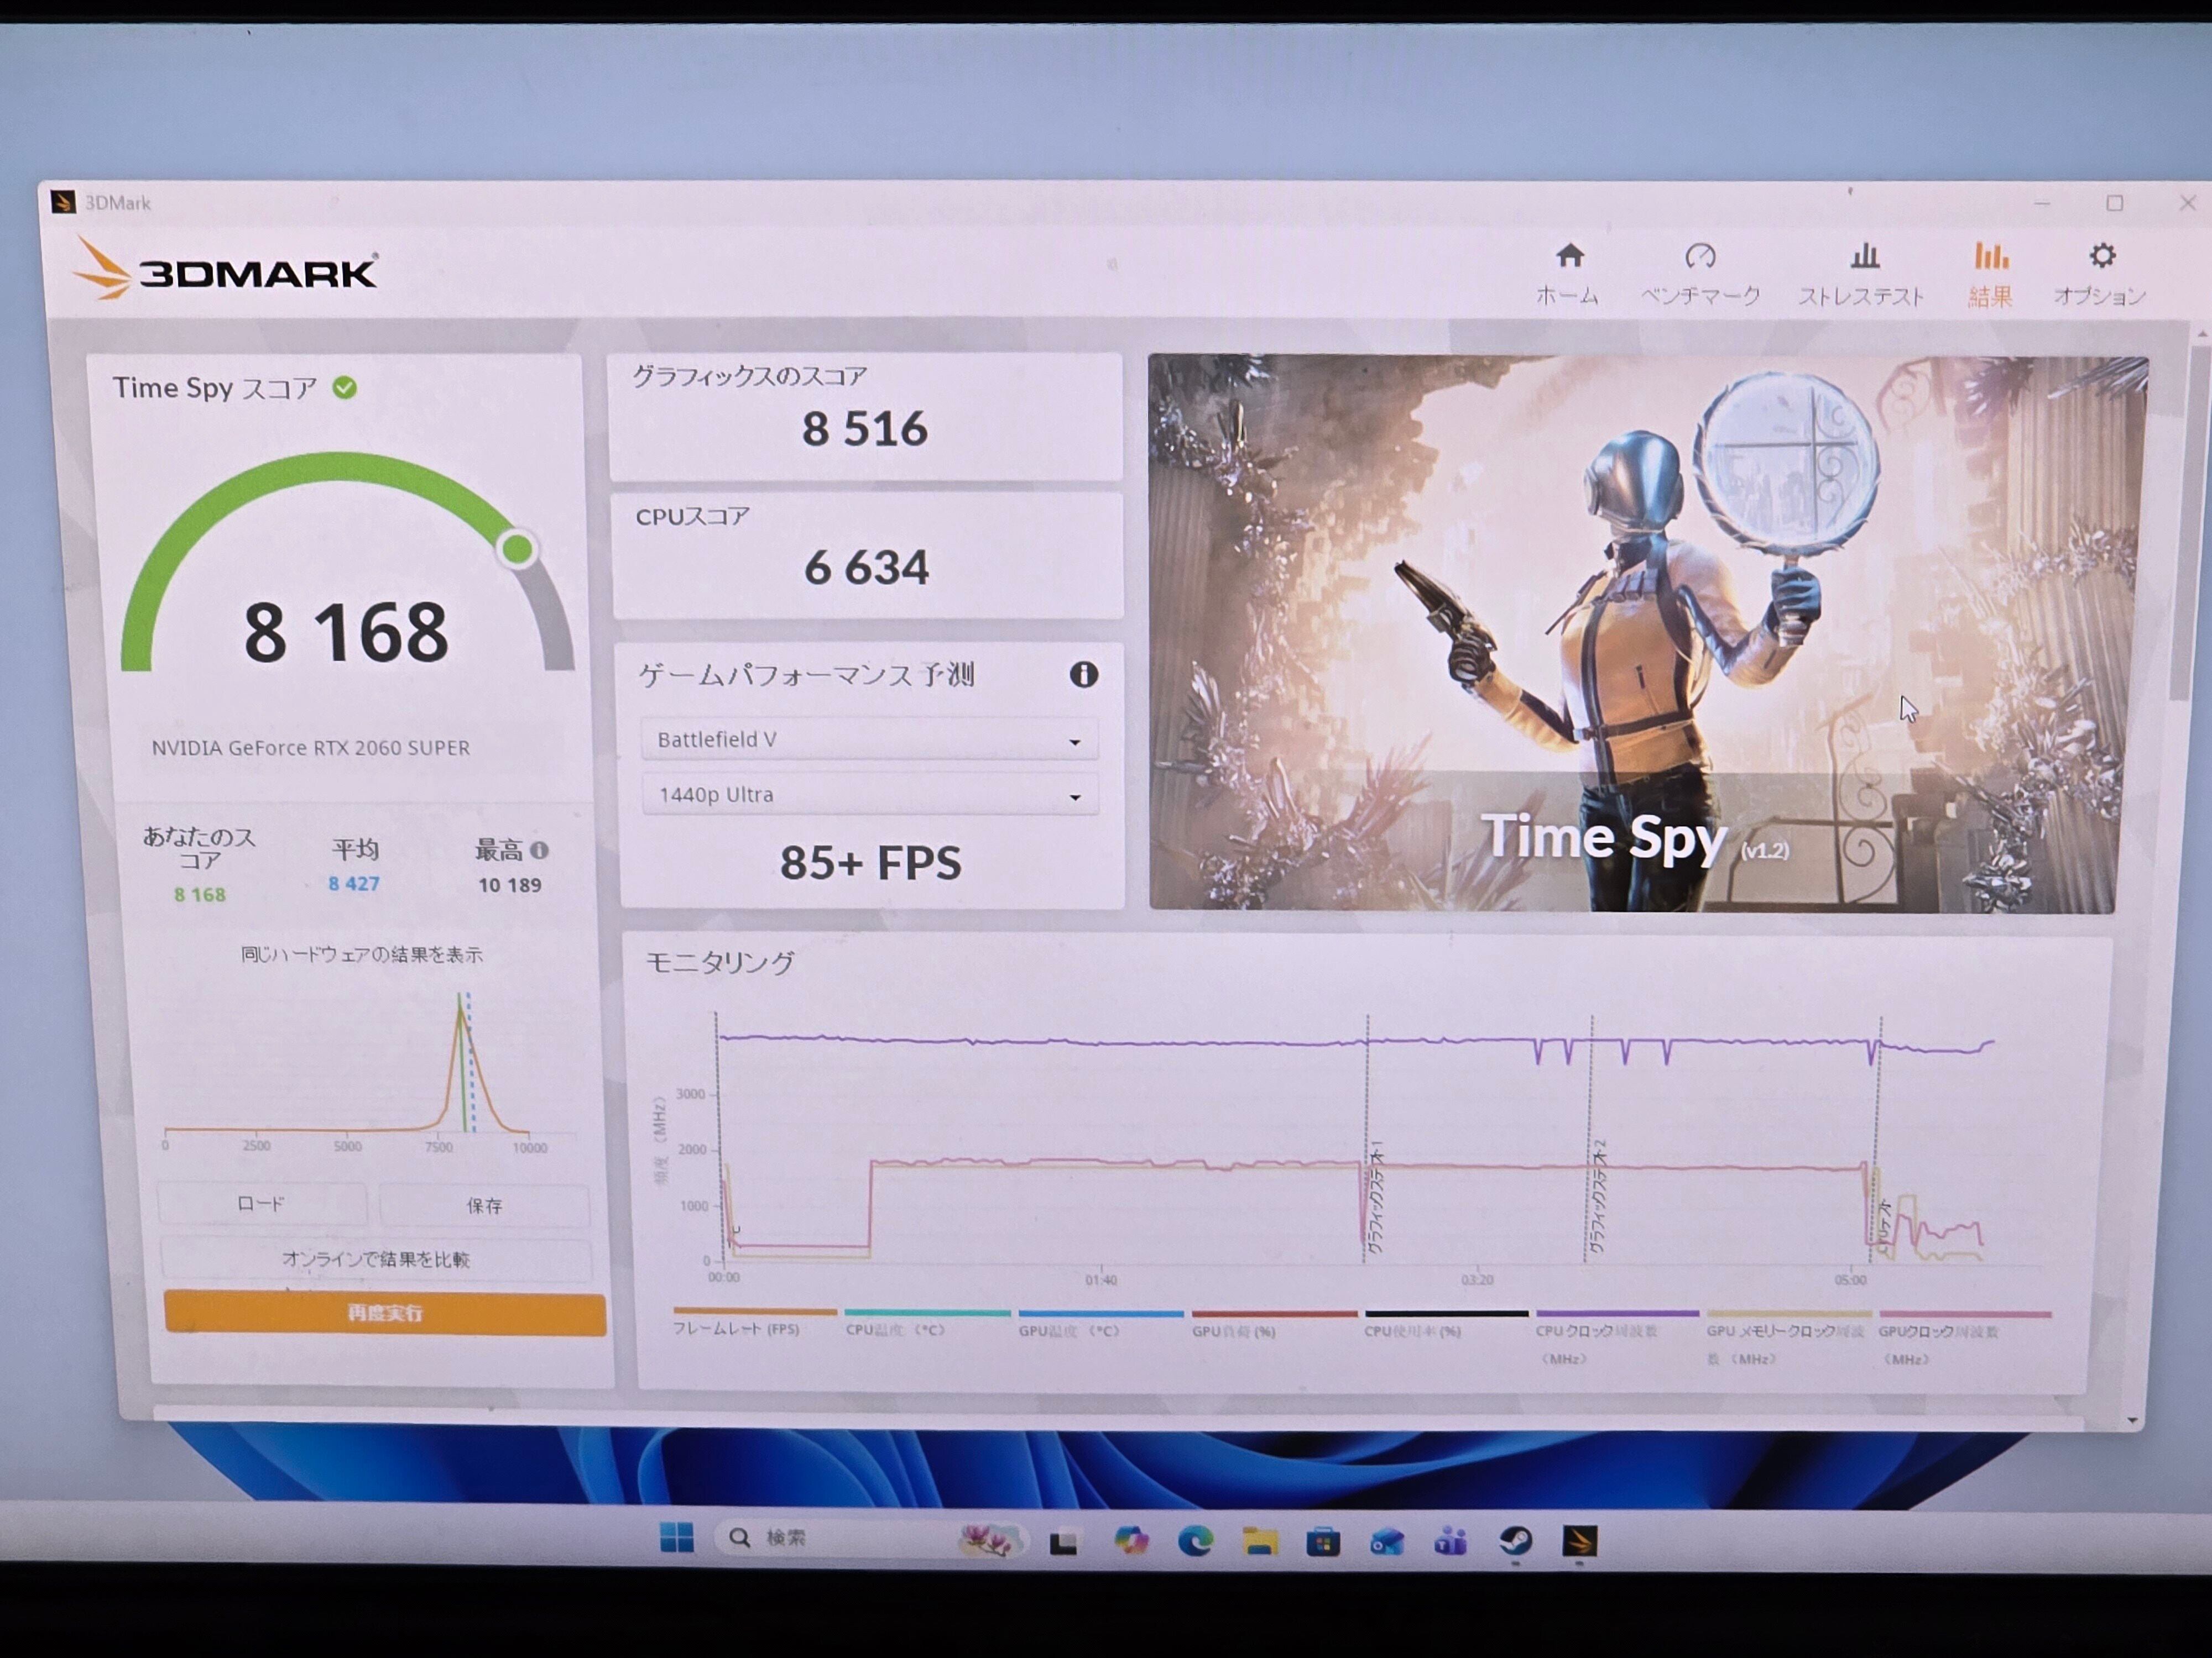
Task: Open Steam from the taskbar
Action: [1515, 1541]
